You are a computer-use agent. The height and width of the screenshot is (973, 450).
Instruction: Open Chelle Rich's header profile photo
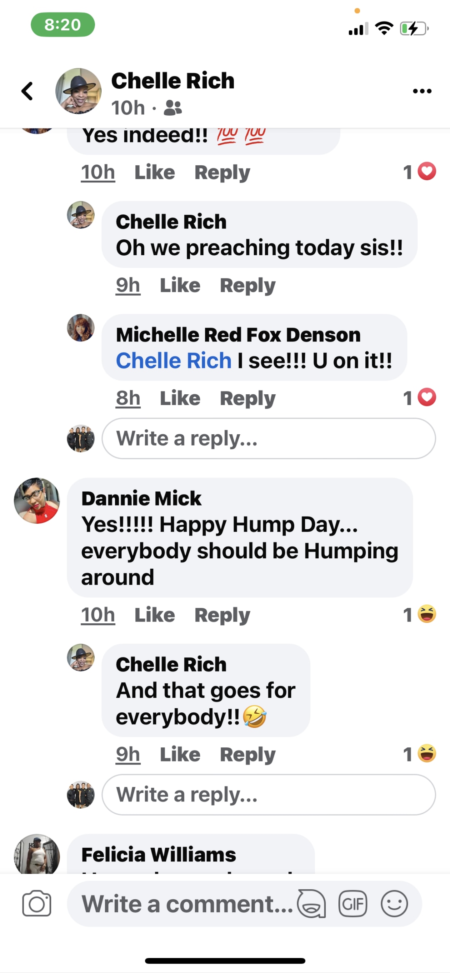click(x=78, y=91)
